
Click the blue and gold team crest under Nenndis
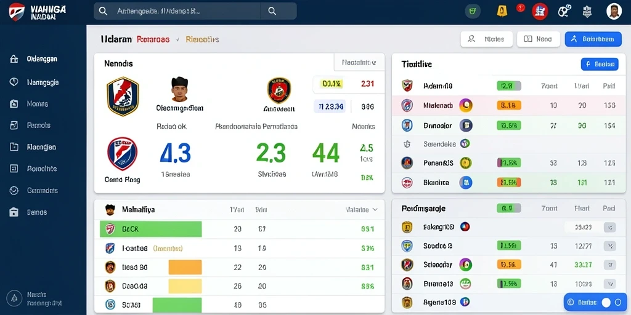pos(123,97)
